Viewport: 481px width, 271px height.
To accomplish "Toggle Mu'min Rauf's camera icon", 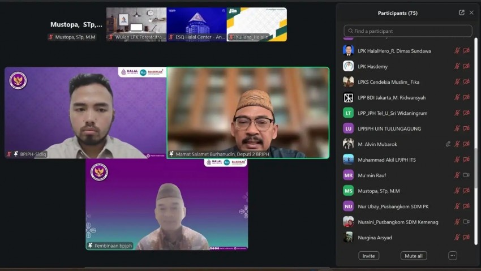I will click(x=466, y=175).
